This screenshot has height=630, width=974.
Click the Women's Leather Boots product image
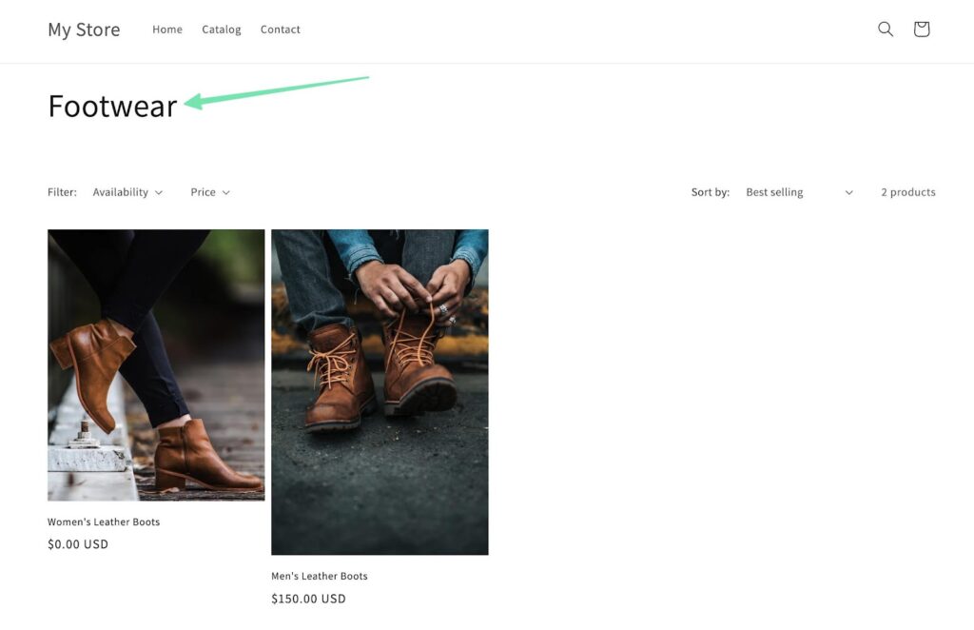(x=156, y=364)
